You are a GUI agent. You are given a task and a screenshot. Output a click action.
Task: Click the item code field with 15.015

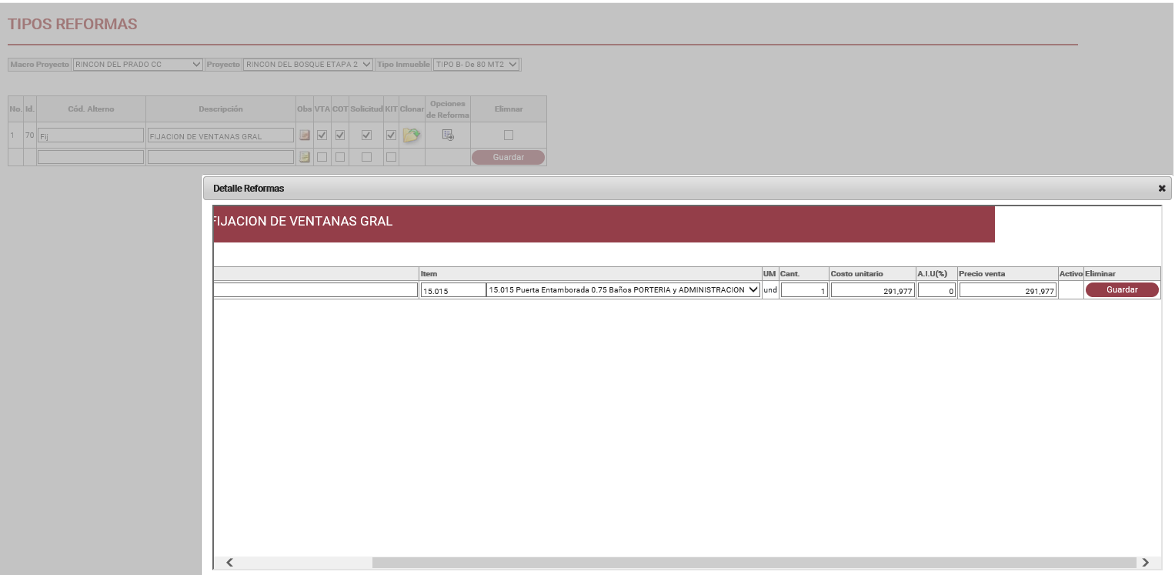click(x=452, y=290)
